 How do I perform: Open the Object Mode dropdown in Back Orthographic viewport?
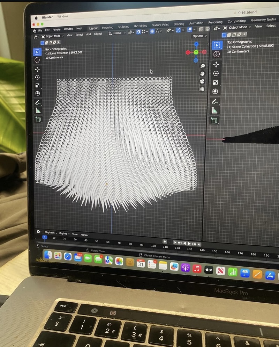[53, 36]
